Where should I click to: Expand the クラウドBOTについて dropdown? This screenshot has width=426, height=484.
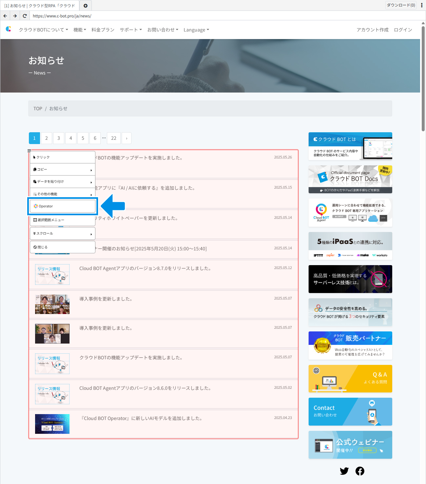click(x=44, y=30)
